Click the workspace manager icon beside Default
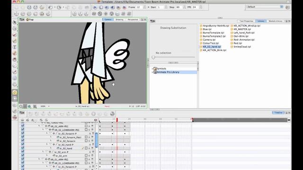This screenshot has width=303, height=170. (287, 7)
